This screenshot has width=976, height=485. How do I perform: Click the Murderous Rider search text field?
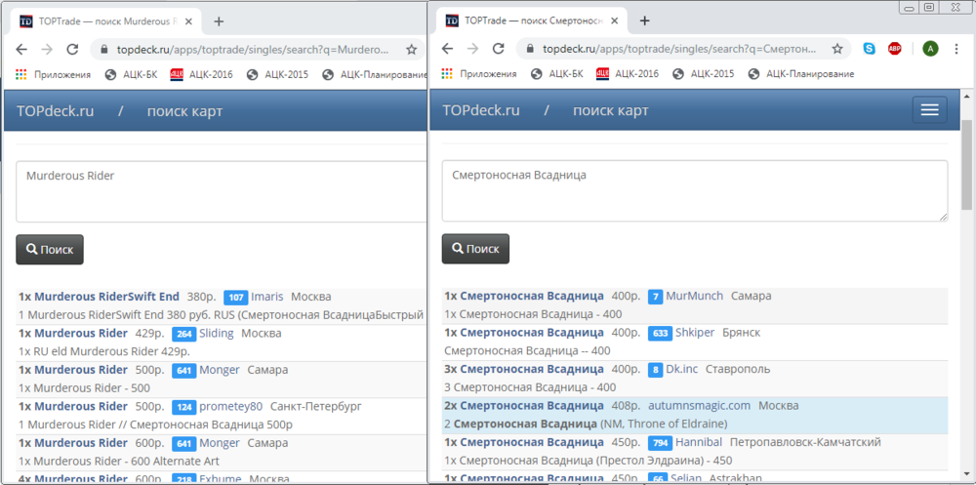[x=221, y=191]
